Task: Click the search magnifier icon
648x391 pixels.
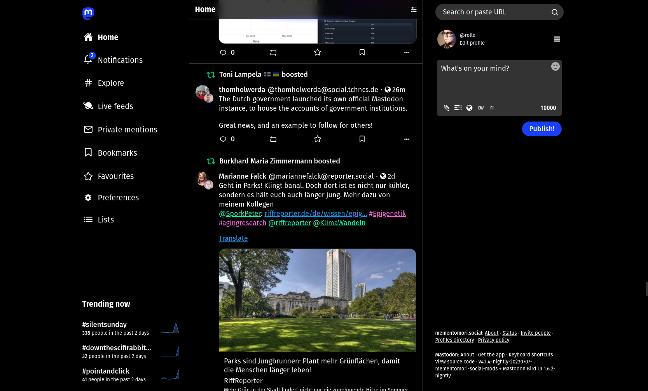Action: click(x=555, y=12)
